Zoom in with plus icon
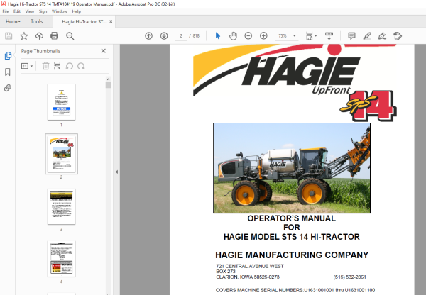 click(263, 36)
